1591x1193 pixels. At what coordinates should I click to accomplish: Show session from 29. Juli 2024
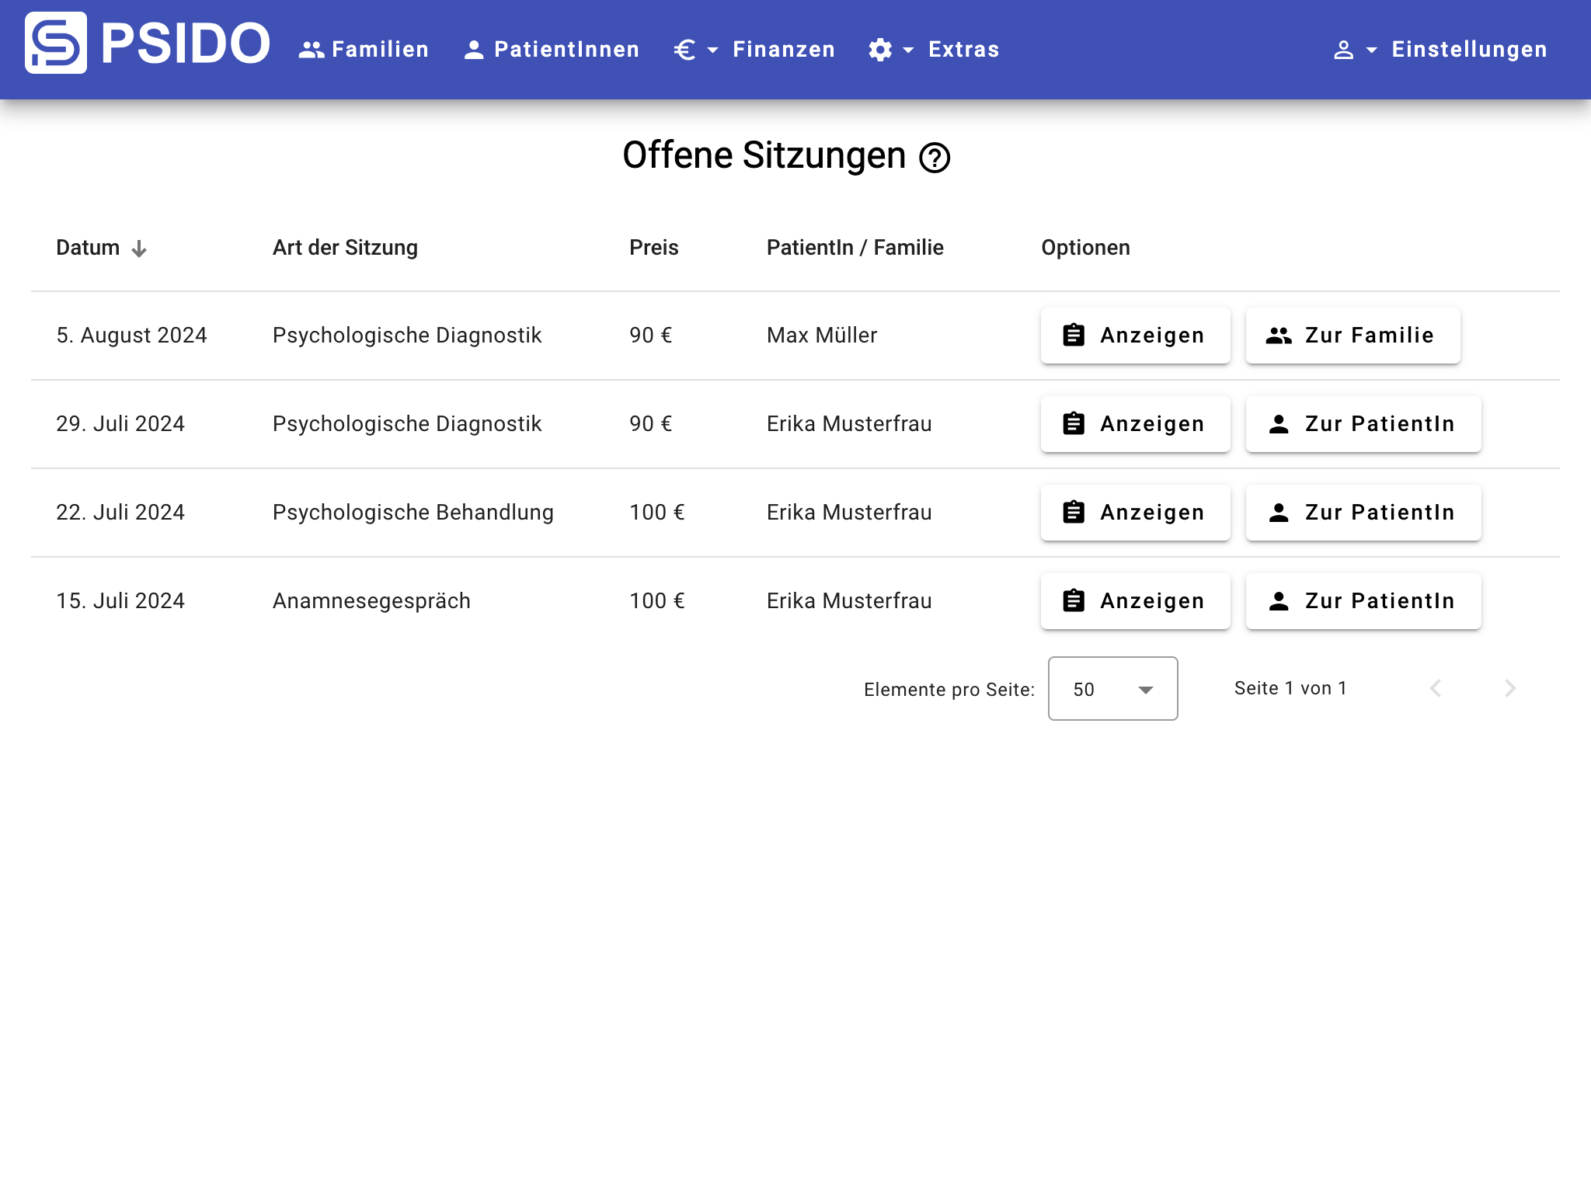(x=1136, y=424)
